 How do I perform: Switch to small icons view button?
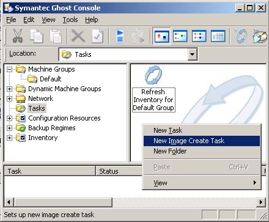[x=180, y=36]
